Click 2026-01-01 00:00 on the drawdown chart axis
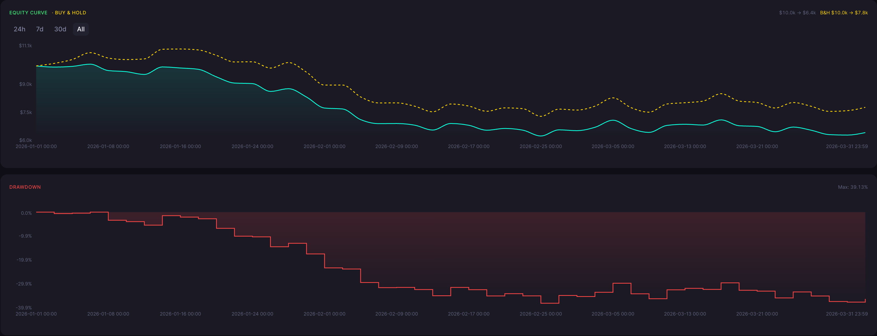 36,314
